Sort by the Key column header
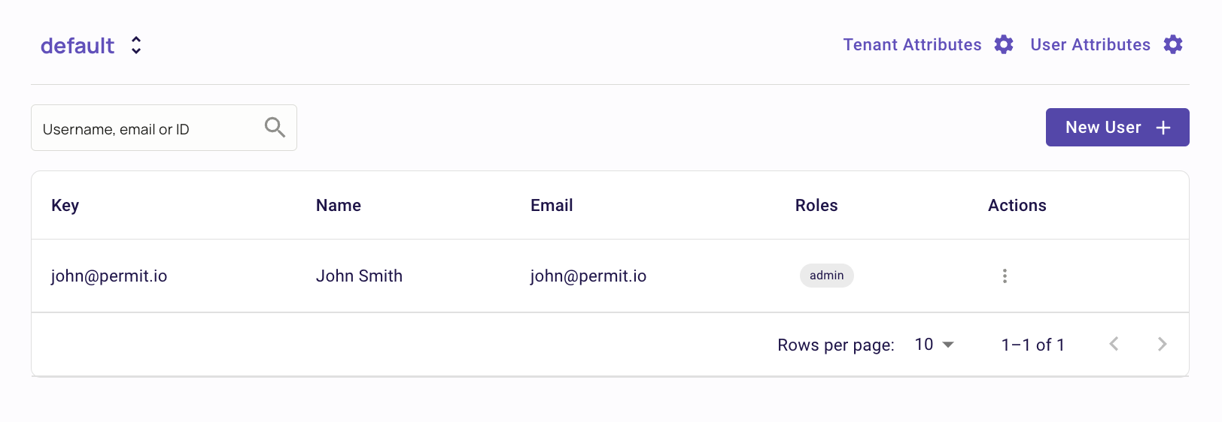Screen dimensions: 1222x422 coord(65,206)
